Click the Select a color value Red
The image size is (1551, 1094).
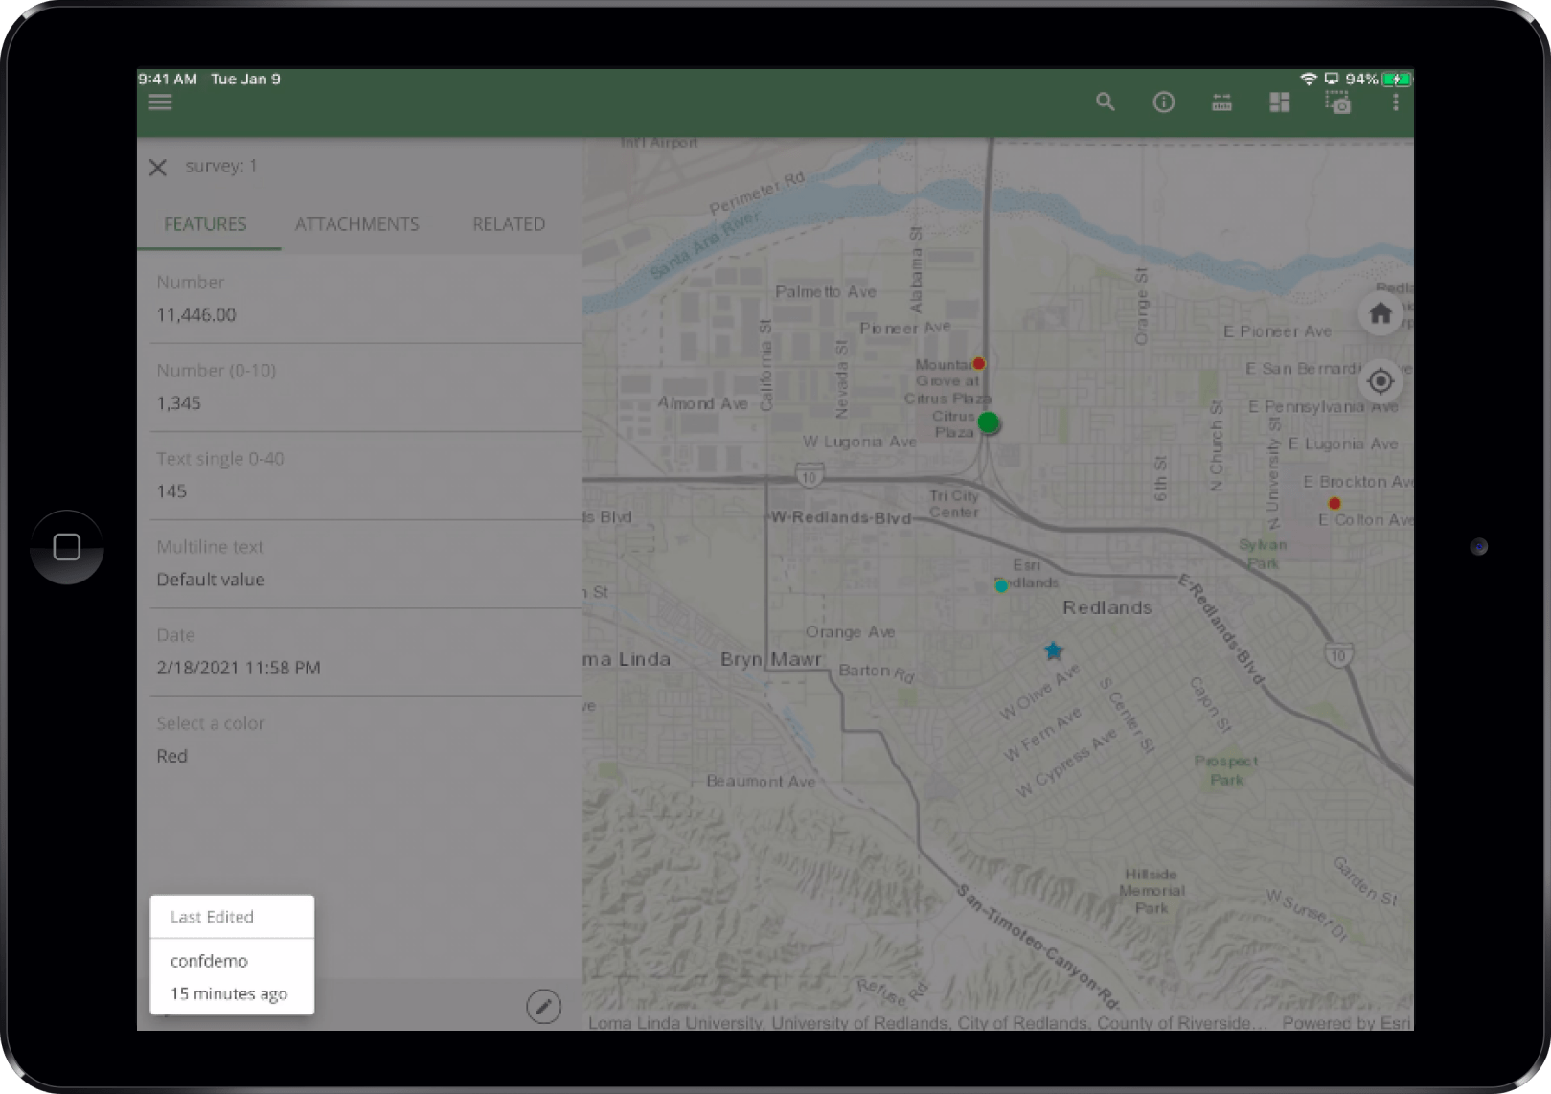(172, 756)
